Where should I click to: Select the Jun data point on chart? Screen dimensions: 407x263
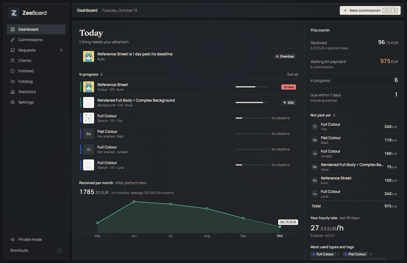(x=134, y=202)
